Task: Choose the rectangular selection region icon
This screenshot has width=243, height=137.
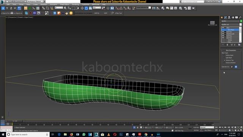Action: coord(73,8)
